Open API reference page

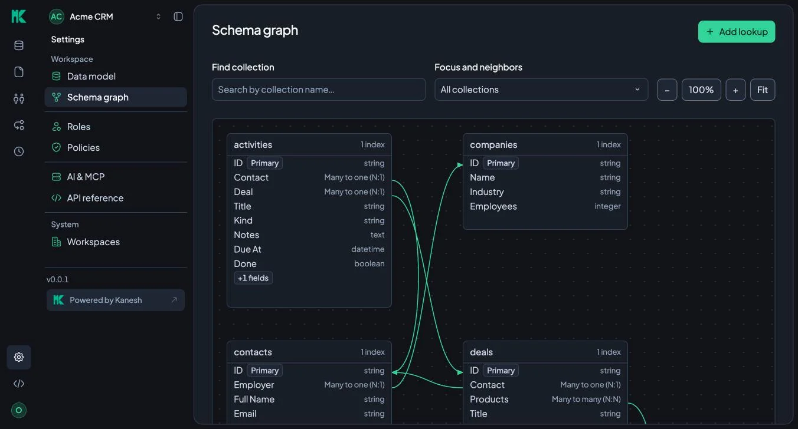click(116, 198)
